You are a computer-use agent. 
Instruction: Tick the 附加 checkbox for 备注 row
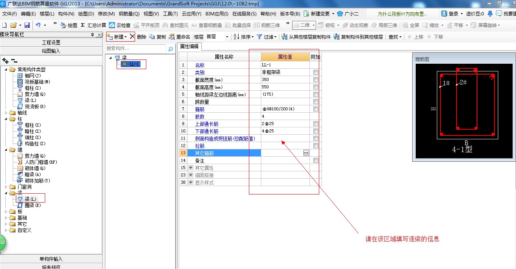pos(316,161)
